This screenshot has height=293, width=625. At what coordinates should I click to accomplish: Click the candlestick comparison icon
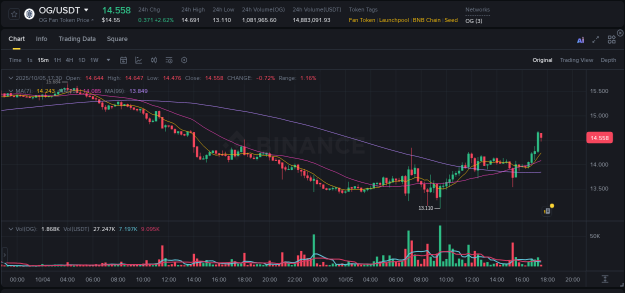coord(153,59)
